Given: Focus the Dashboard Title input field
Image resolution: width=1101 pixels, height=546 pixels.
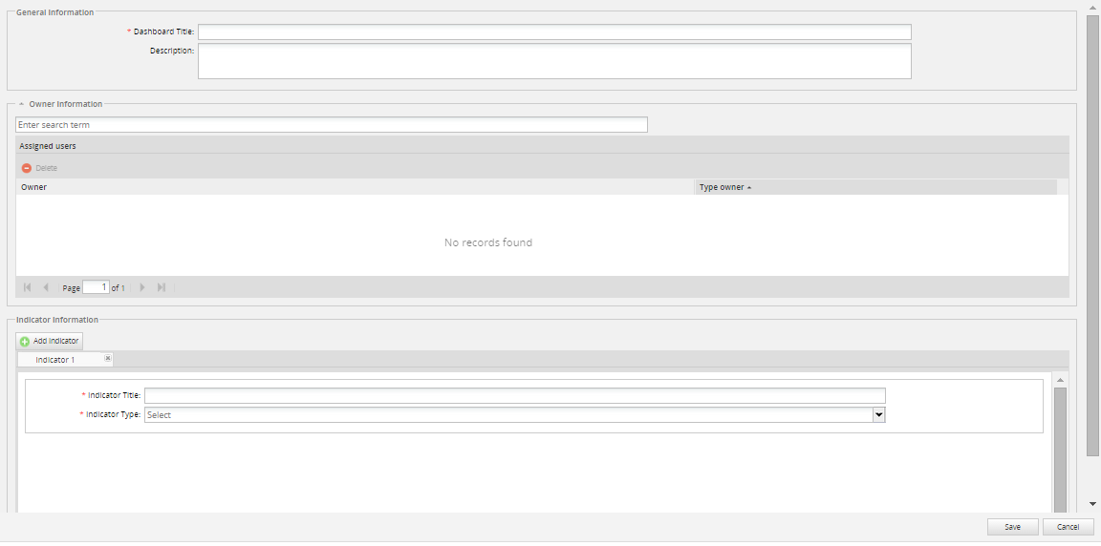Looking at the screenshot, I should (x=554, y=32).
